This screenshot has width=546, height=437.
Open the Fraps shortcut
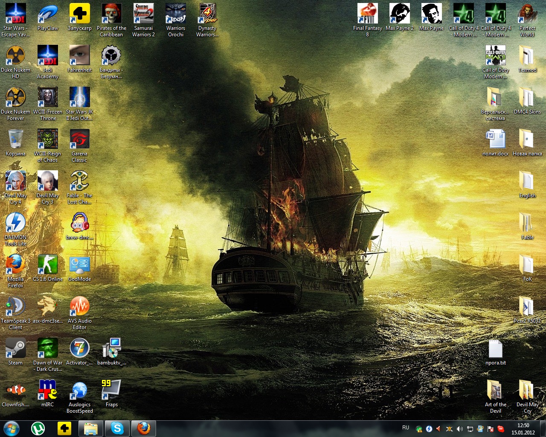[111, 391]
